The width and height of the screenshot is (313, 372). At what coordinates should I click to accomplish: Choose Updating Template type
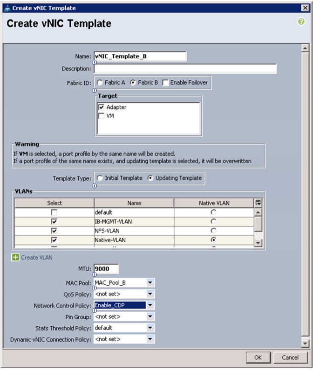click(150, 178)
